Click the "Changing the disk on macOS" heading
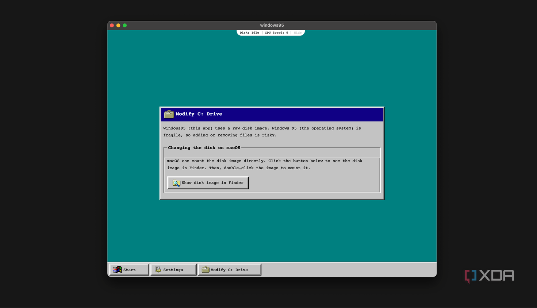Viewport: 537px width, 308px height. point(204,148)
